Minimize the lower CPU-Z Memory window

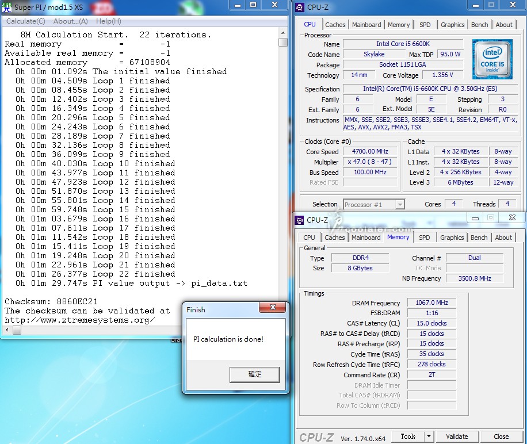click(x=475, y=218)
